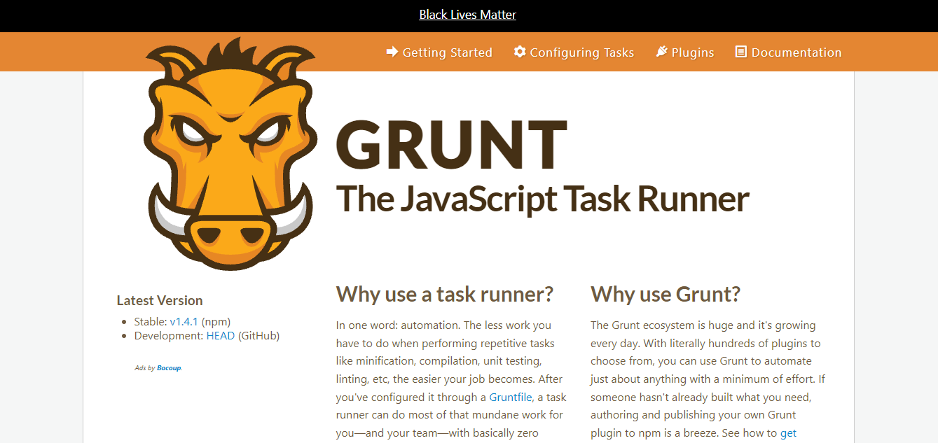Click the GRUNT title heading
This screenshot has width=938, height=443.
[x=450, y=143]
